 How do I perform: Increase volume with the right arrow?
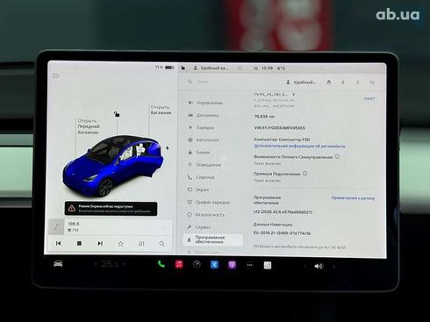tap(333, 267)
